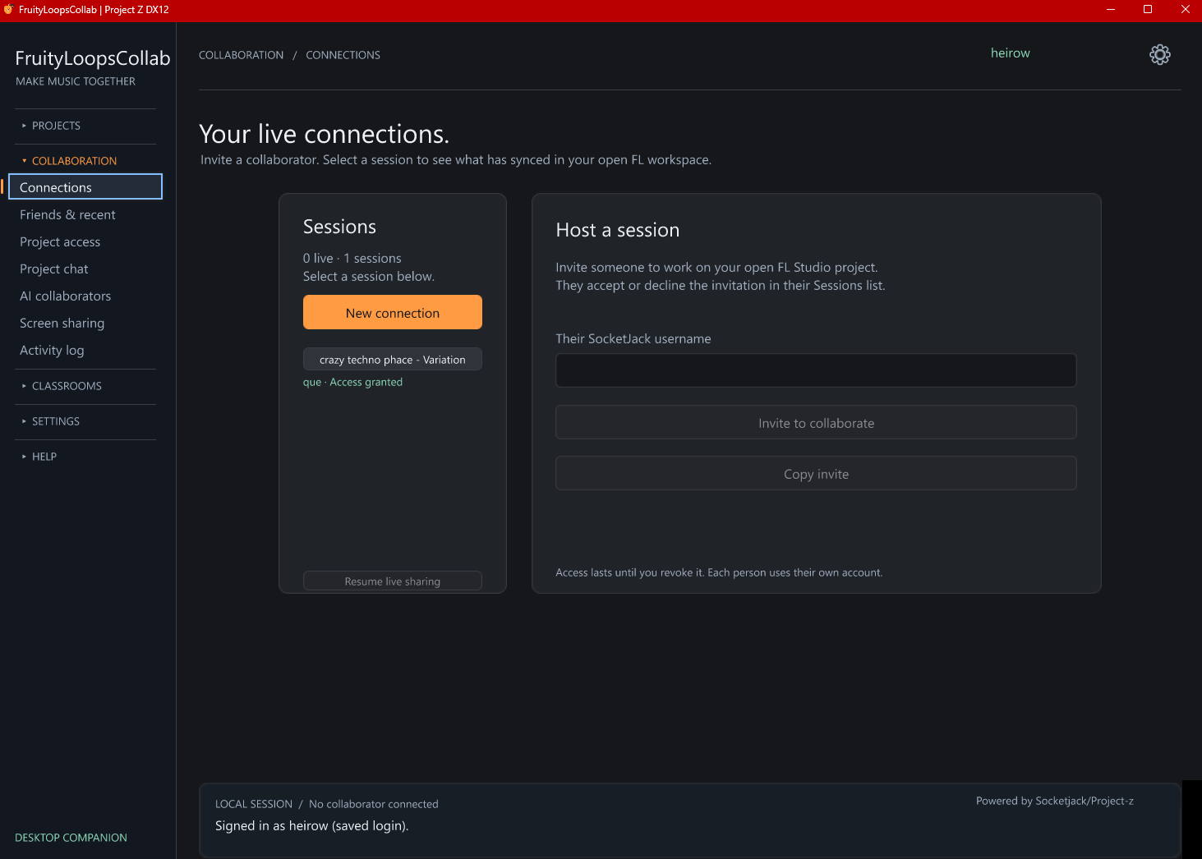Click 'Powered by Socketjack/Project-z' text

[x=1054, y=801]
